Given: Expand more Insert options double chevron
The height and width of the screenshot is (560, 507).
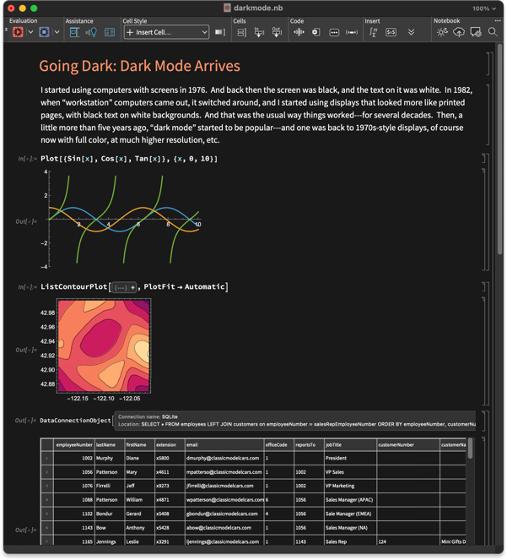Looking at the screenshot, I should tap(412, 32).
